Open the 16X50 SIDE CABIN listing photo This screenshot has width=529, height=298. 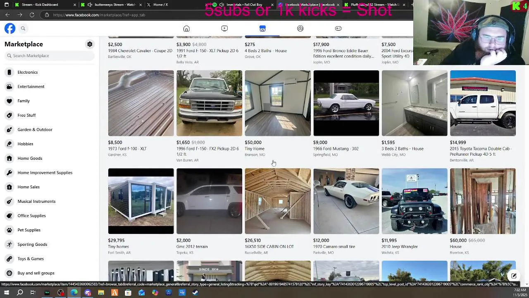(278, 201)
